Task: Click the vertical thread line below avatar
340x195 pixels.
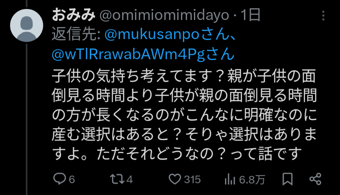Action: tap(27, 119)
